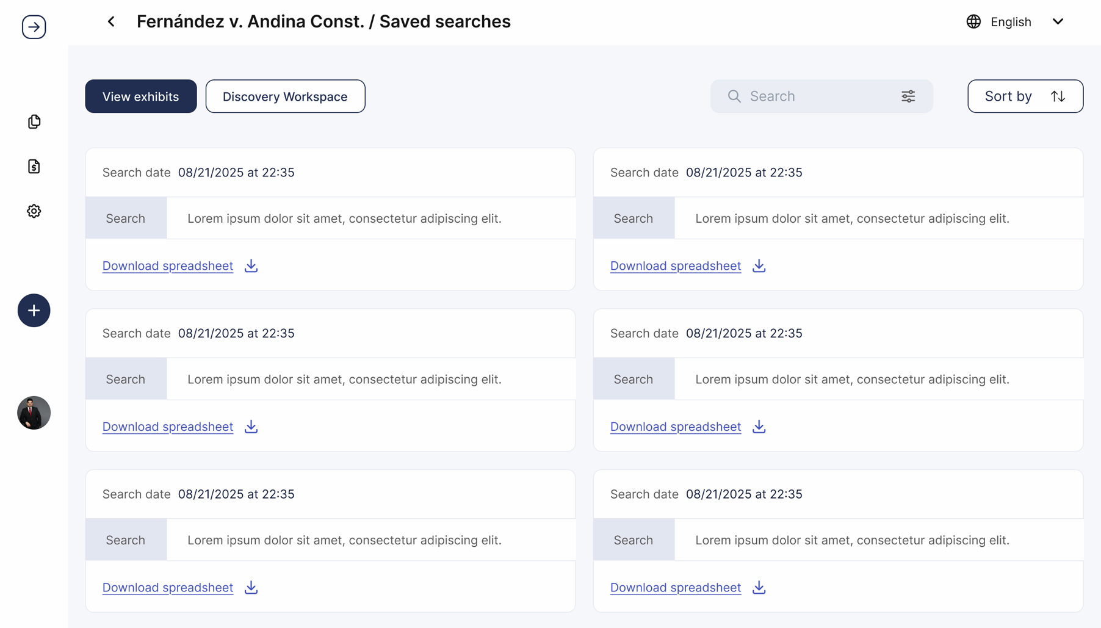Screen dimensions: 1101x628
Task: Open the Sort by dropdown
Action: (x=1025, y=96)
